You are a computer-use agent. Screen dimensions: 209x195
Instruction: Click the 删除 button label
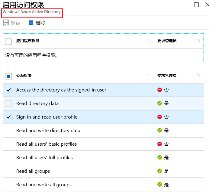point(40,23)
